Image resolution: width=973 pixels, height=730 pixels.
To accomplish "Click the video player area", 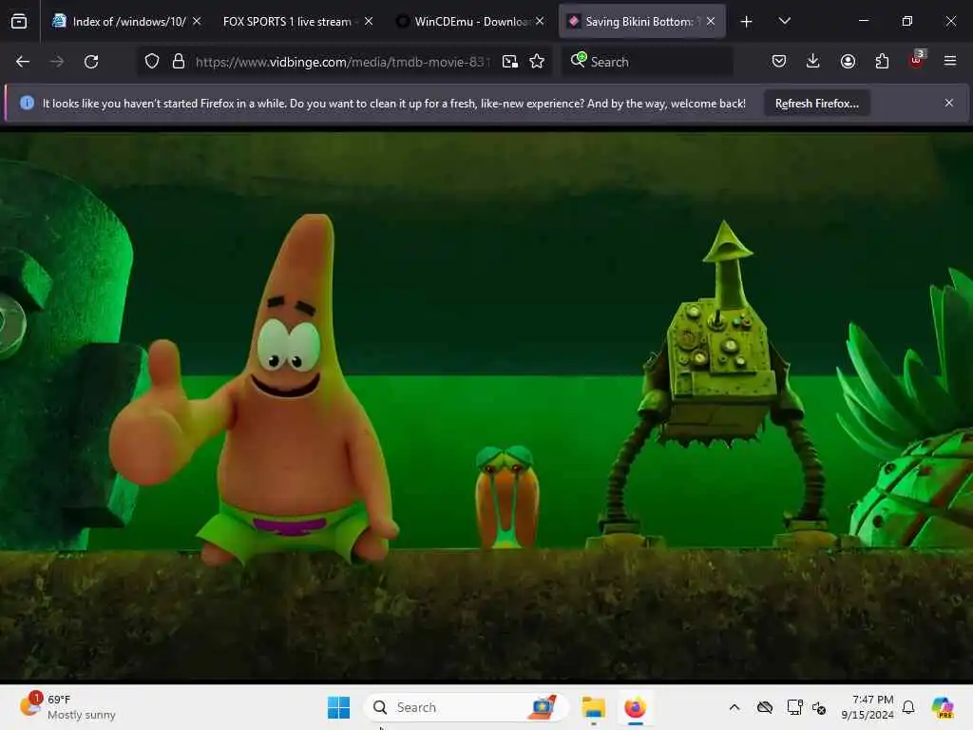I will pyautogui.click(x=486, y=407).
